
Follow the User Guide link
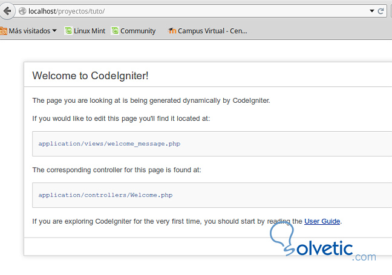(x=322, y=221)
